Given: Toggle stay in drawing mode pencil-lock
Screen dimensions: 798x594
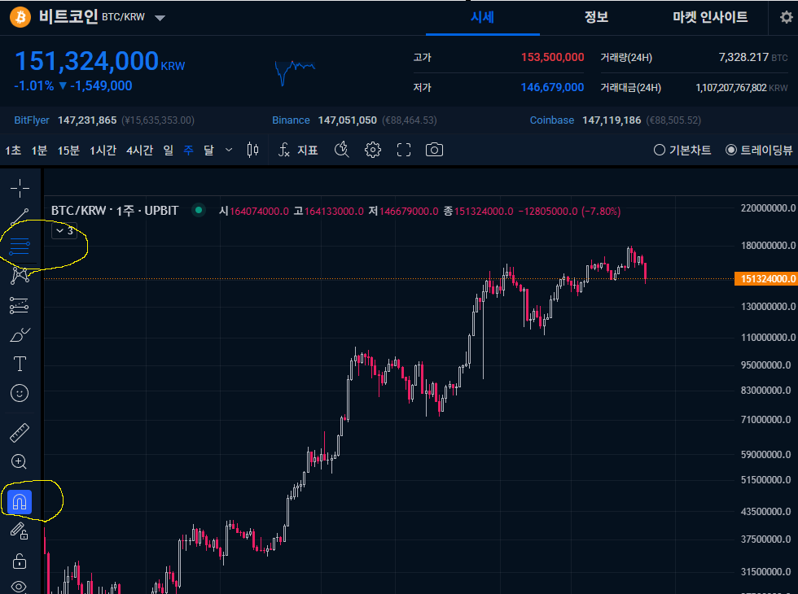Looking at the screenshot, I should tap(20, 531).
